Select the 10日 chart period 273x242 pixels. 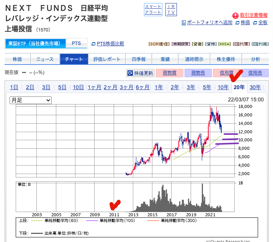(x=78, y=87)
